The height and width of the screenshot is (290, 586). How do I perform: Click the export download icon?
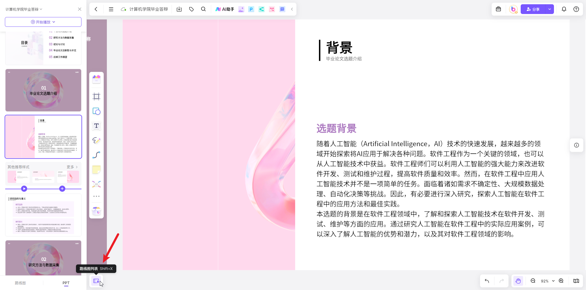pos(179,9)
